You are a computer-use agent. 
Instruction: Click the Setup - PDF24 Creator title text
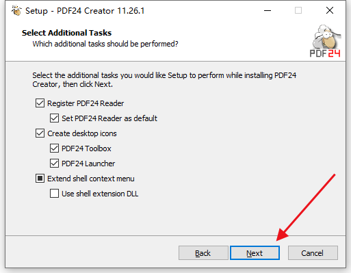click(85, 11)
